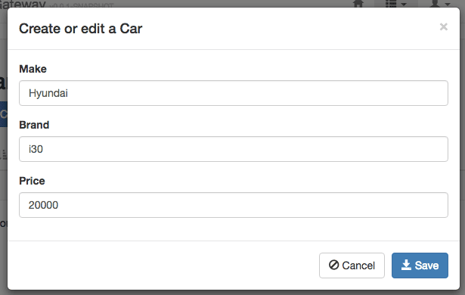Open the home icon in the navbar
The image size is (465, 295).
point(358,4)
